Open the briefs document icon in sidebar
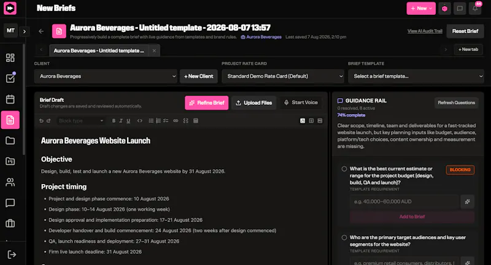This screenshot has width=491, height=265. pyautogui.click(x=10, y=120)
